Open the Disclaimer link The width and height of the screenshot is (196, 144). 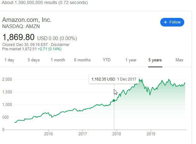coord(60,45)
